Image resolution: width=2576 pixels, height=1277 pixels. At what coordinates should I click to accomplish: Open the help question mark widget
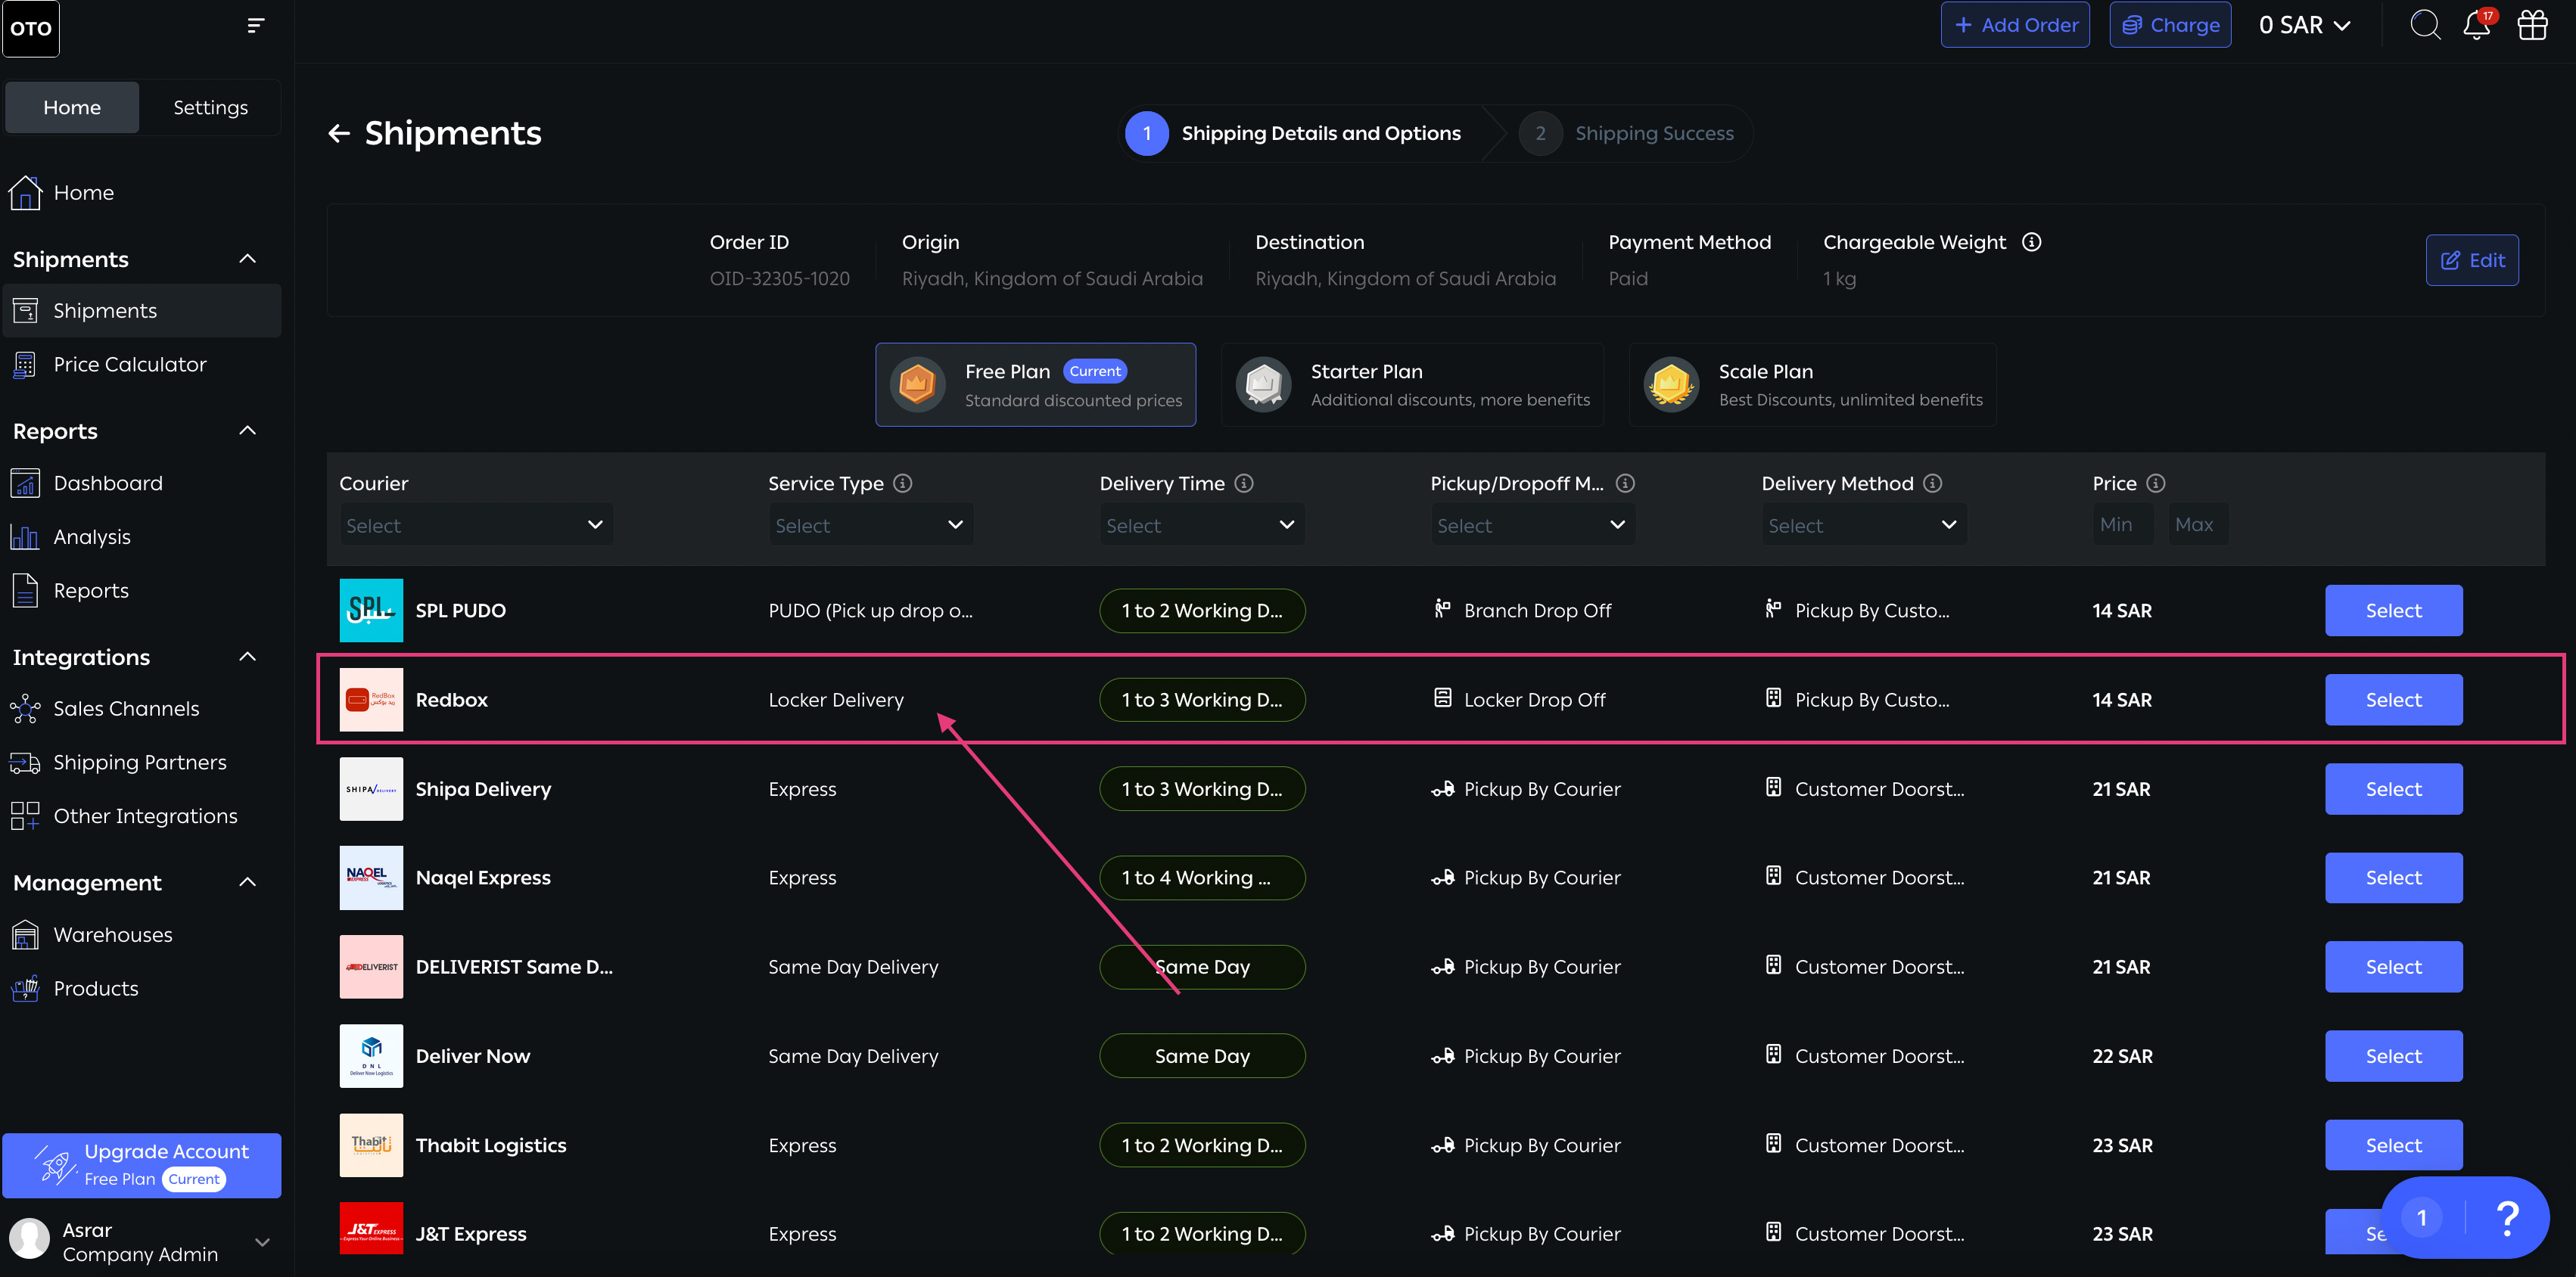2507,1218
